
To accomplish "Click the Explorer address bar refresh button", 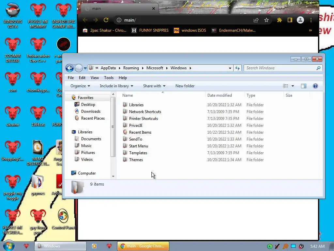I will 237,68.
